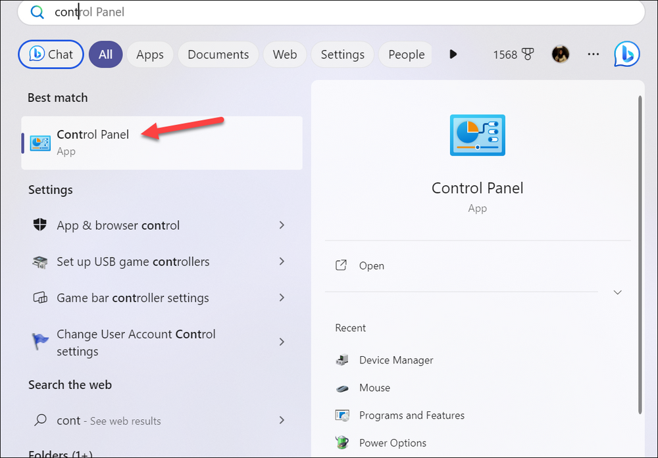Click the flag icon for User Account Control

[x=40, y=342]
